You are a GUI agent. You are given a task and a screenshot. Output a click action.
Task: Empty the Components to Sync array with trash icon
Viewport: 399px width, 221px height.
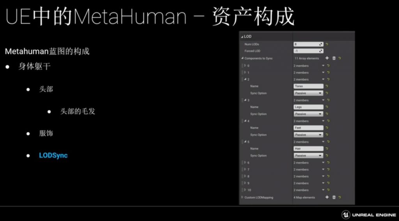(x=334, y=58)
